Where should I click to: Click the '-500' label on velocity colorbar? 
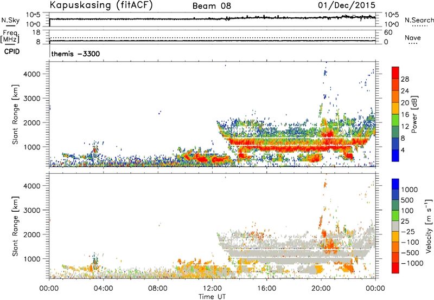410,252
